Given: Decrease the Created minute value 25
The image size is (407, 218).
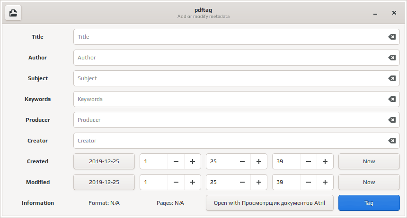Looking at the screenshot, I should tap(242, 161).
